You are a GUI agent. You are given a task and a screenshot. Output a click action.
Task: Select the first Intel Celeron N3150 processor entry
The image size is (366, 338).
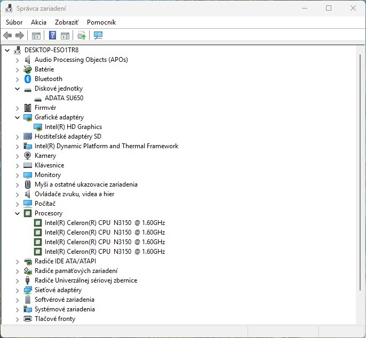[105, 223]
